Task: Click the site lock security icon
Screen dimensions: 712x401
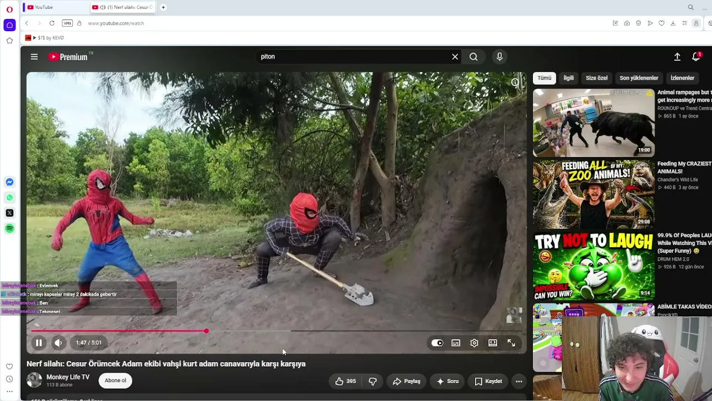Action: tap(79, 23)
